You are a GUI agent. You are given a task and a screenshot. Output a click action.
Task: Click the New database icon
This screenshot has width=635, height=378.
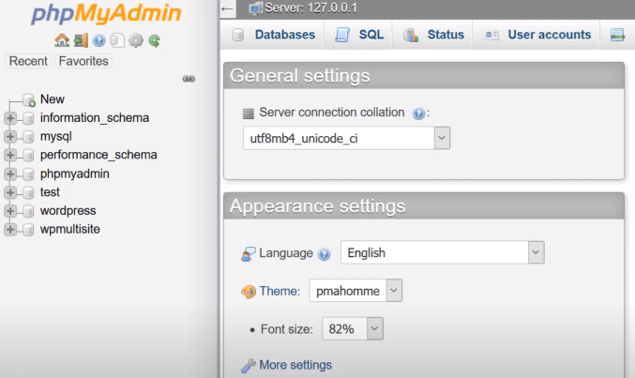29,99
